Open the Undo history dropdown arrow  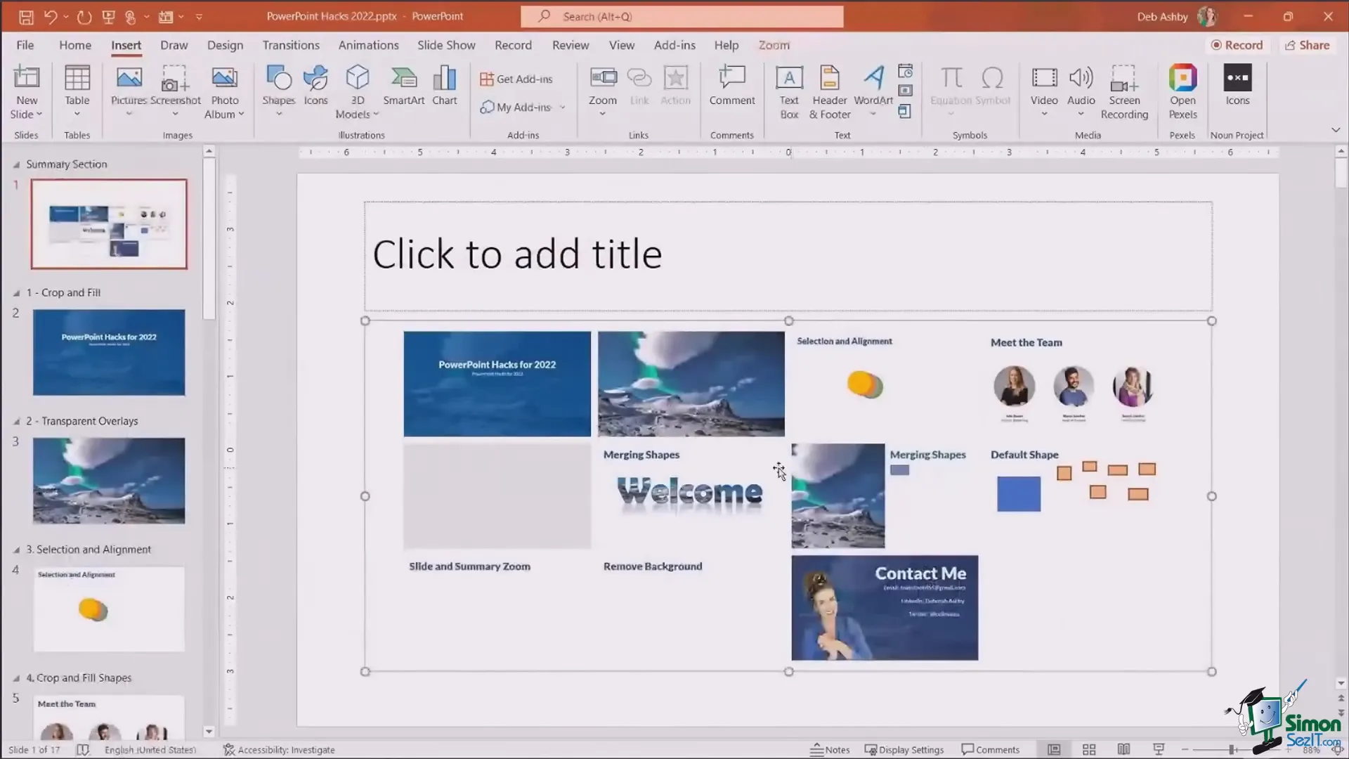66,16
